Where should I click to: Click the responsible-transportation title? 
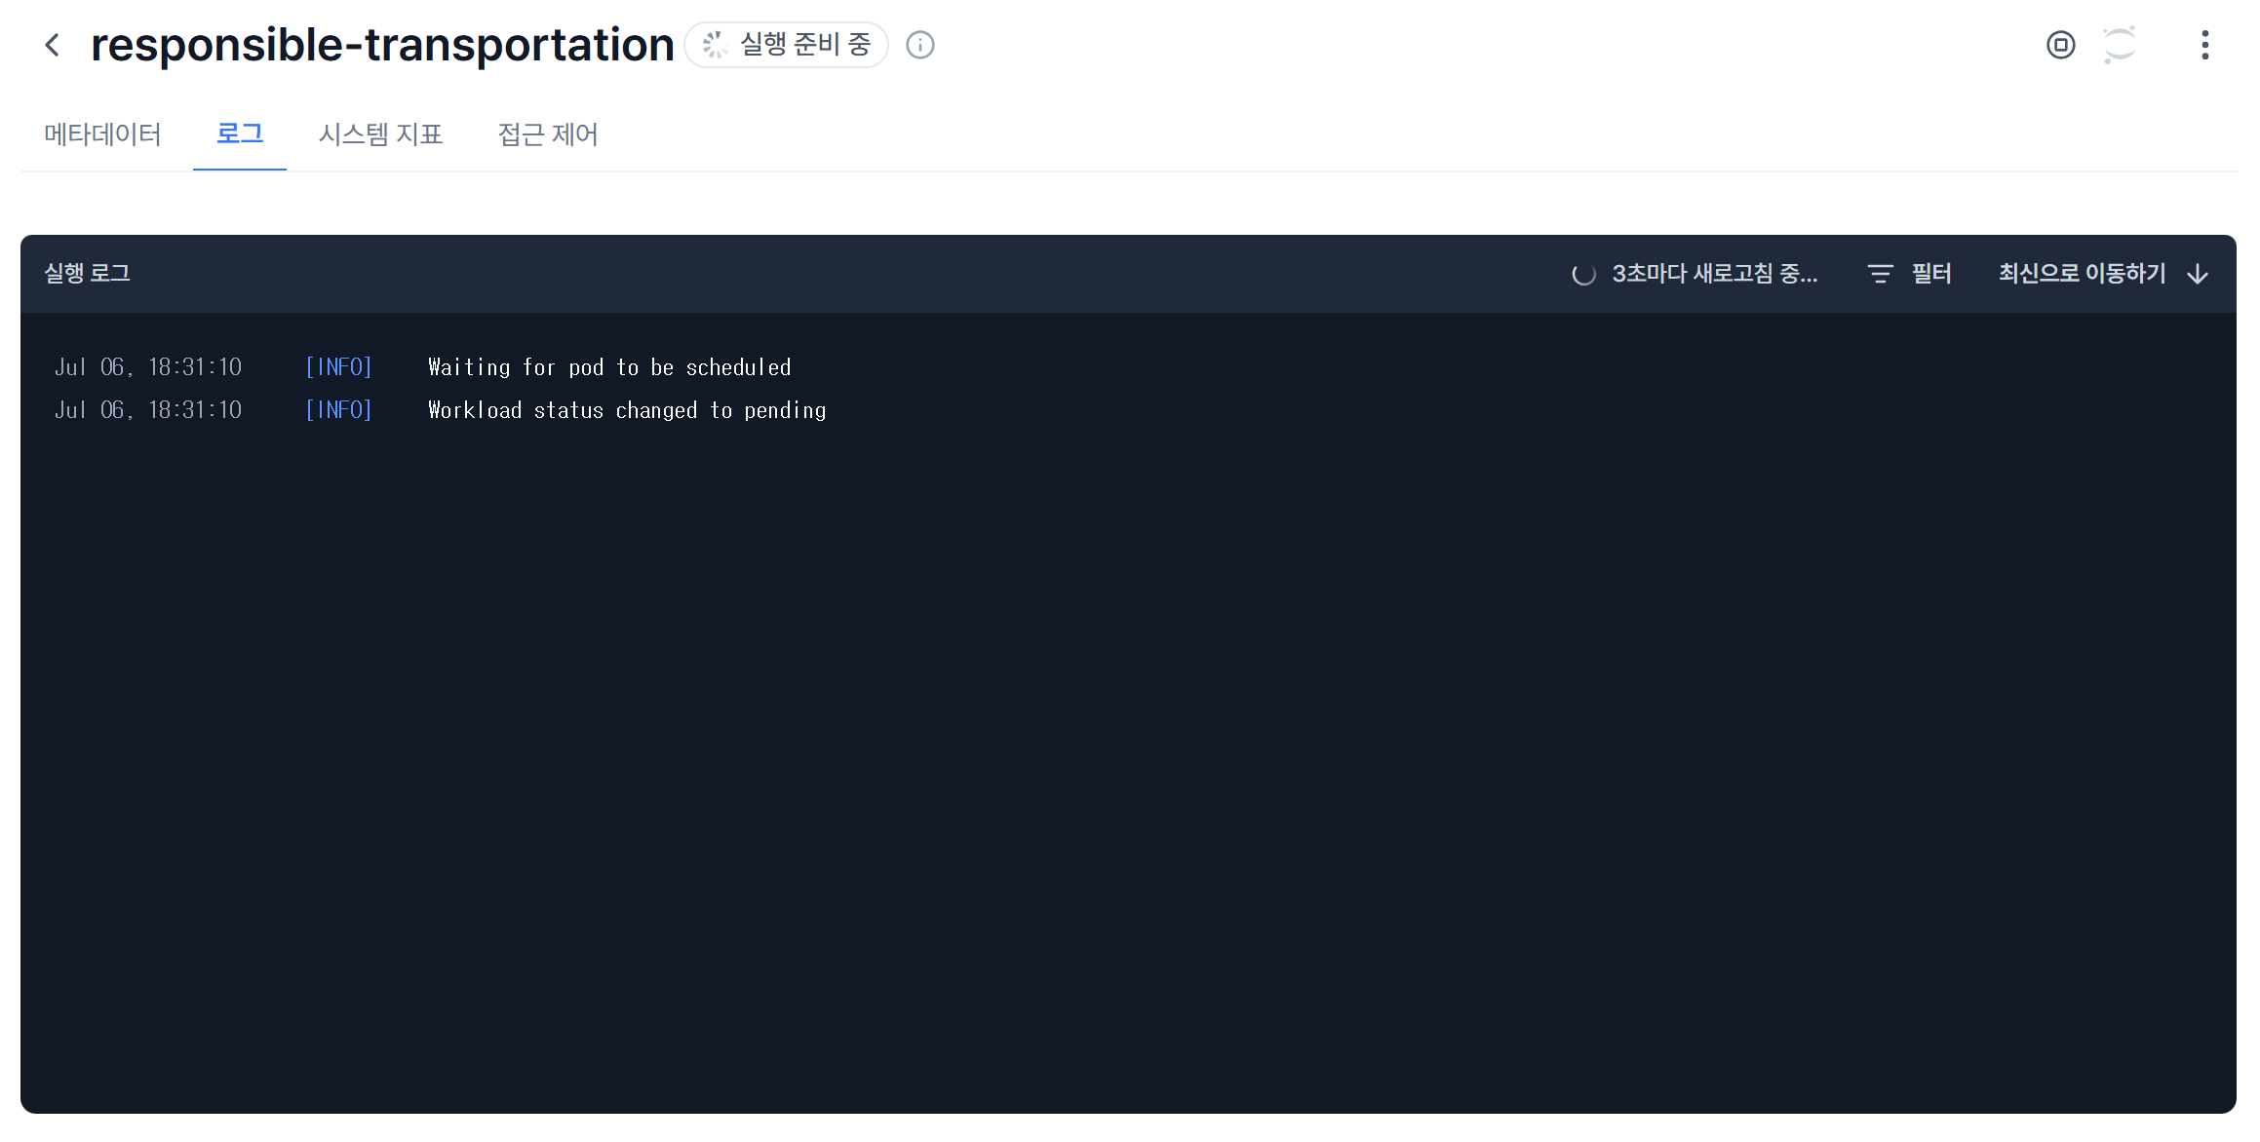pyautogui.click(x=382, y=45)
